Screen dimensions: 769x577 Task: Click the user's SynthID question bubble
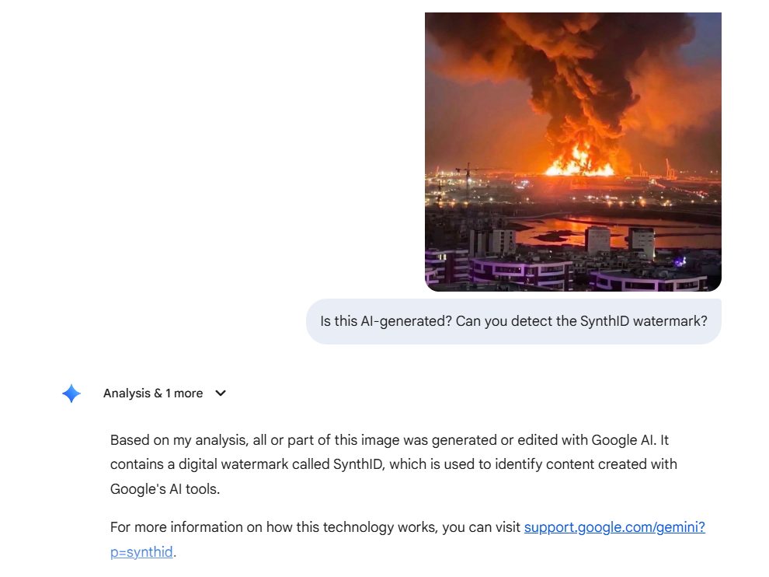click(513, 321)
